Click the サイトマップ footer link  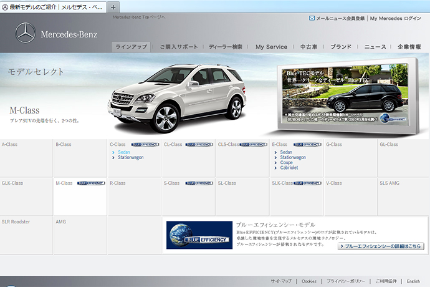tap(281, 281)
